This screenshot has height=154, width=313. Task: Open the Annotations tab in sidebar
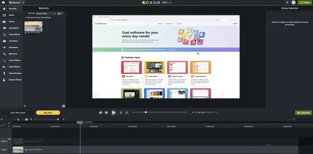coord(11,28)
